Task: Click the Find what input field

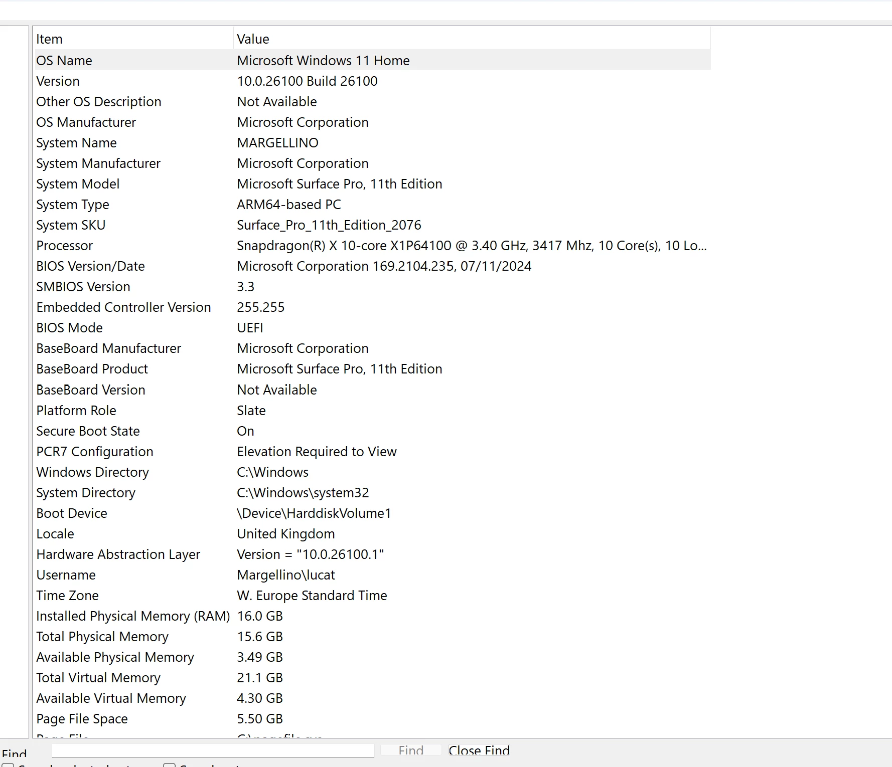Action: [213, 750]
